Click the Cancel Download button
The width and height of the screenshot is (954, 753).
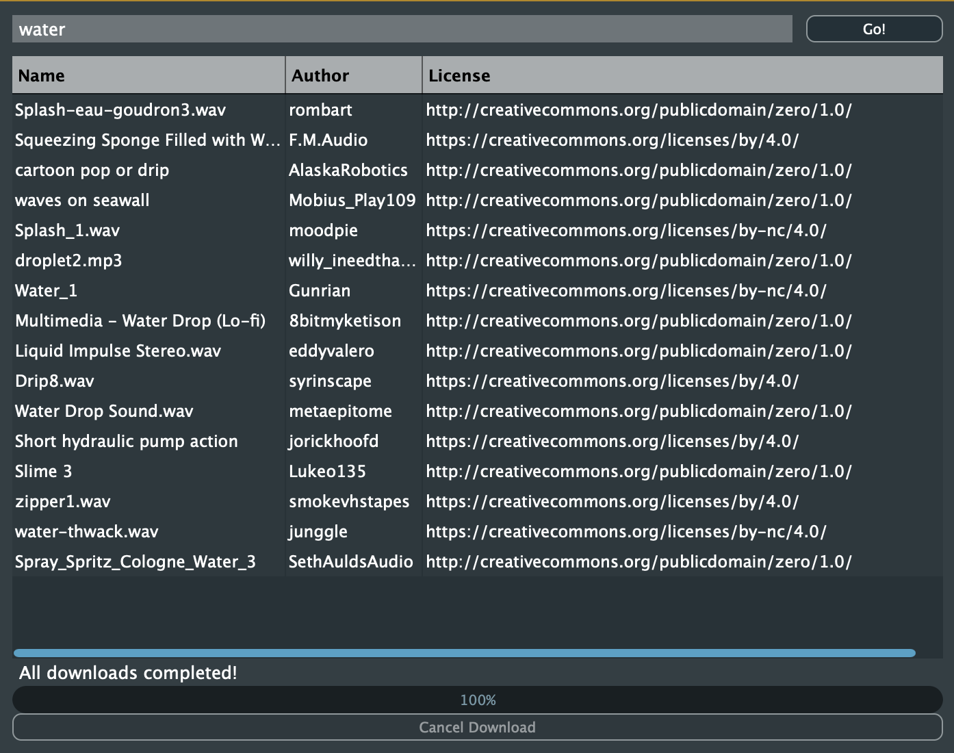477,727
